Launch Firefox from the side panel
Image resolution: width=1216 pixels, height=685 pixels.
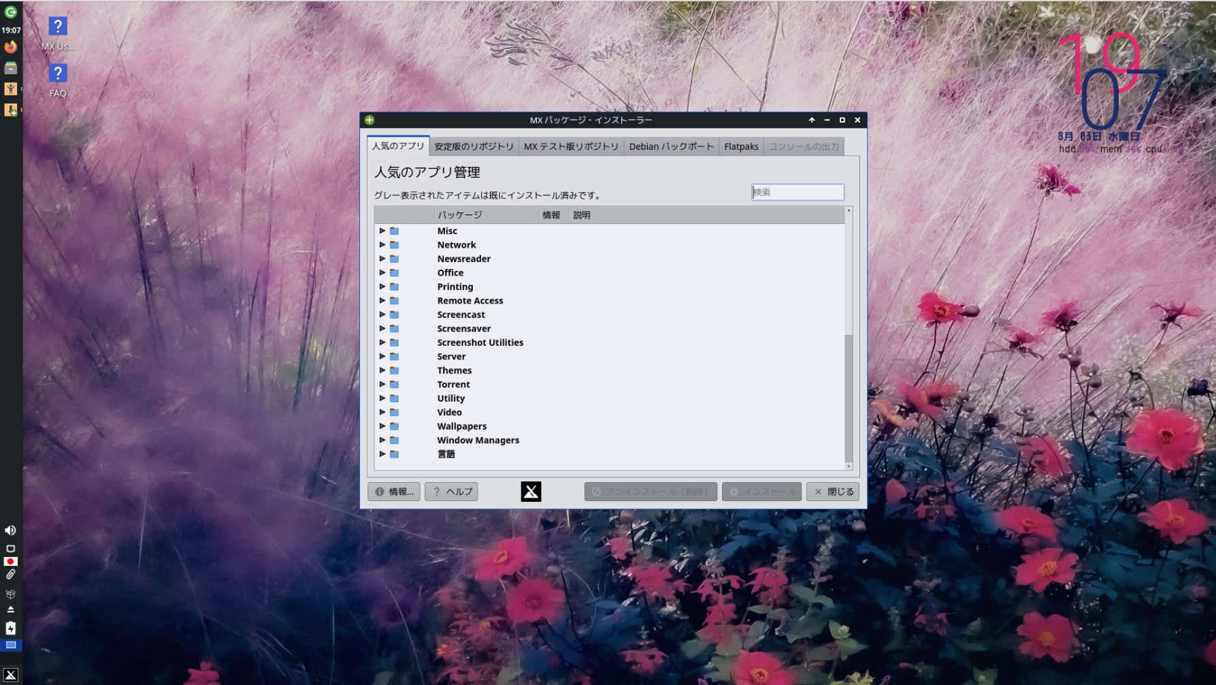click(x=11, y=47)
